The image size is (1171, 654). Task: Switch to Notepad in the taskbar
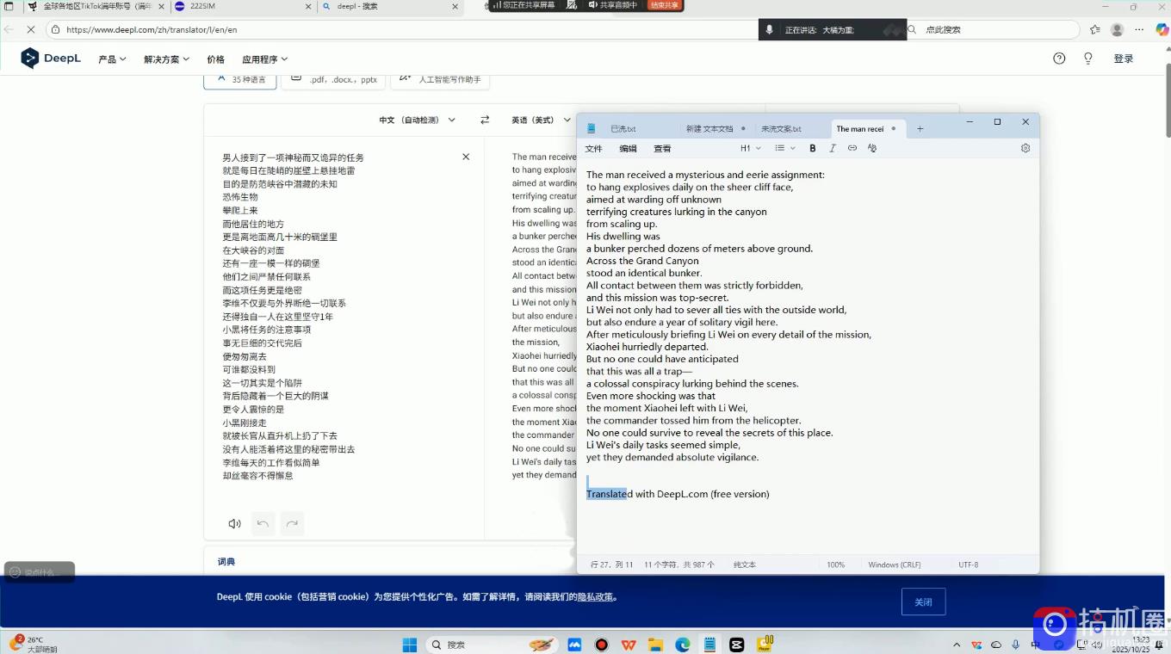(x=709, y=645)
